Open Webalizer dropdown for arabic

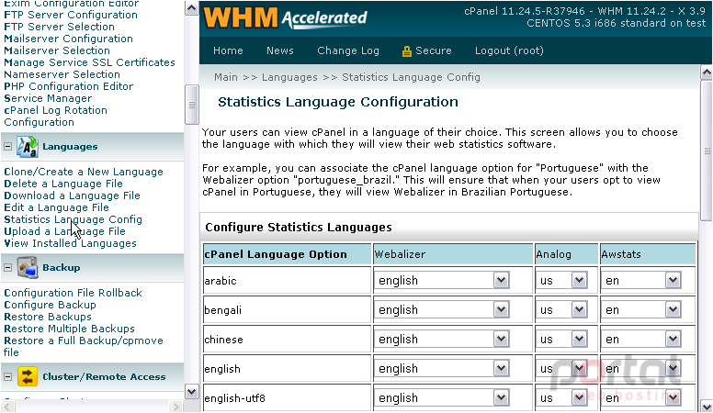(442, 280)
